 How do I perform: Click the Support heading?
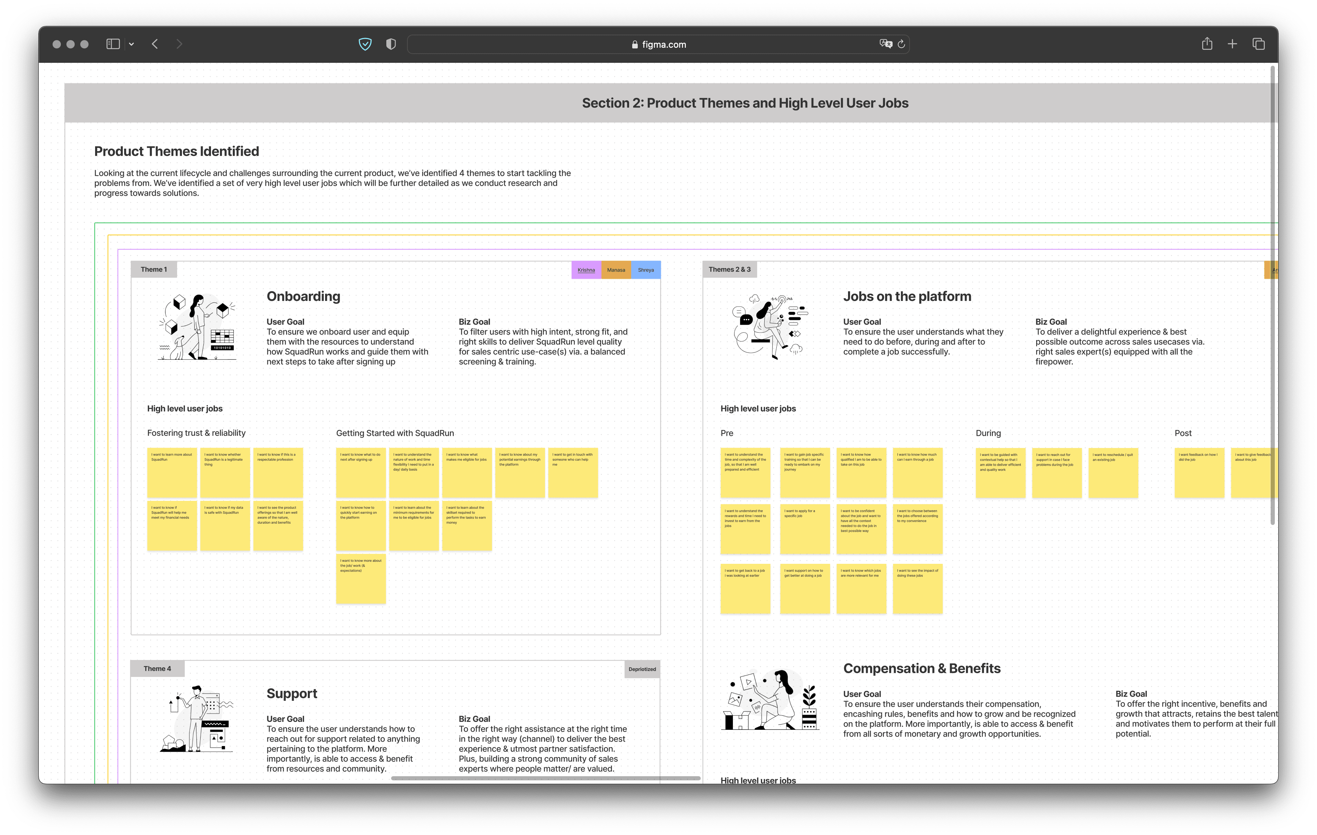tap(292, 693)
